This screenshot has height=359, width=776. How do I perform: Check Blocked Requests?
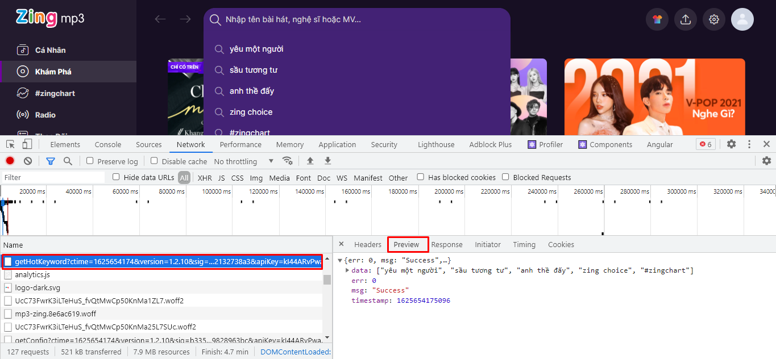pos(505,177)
